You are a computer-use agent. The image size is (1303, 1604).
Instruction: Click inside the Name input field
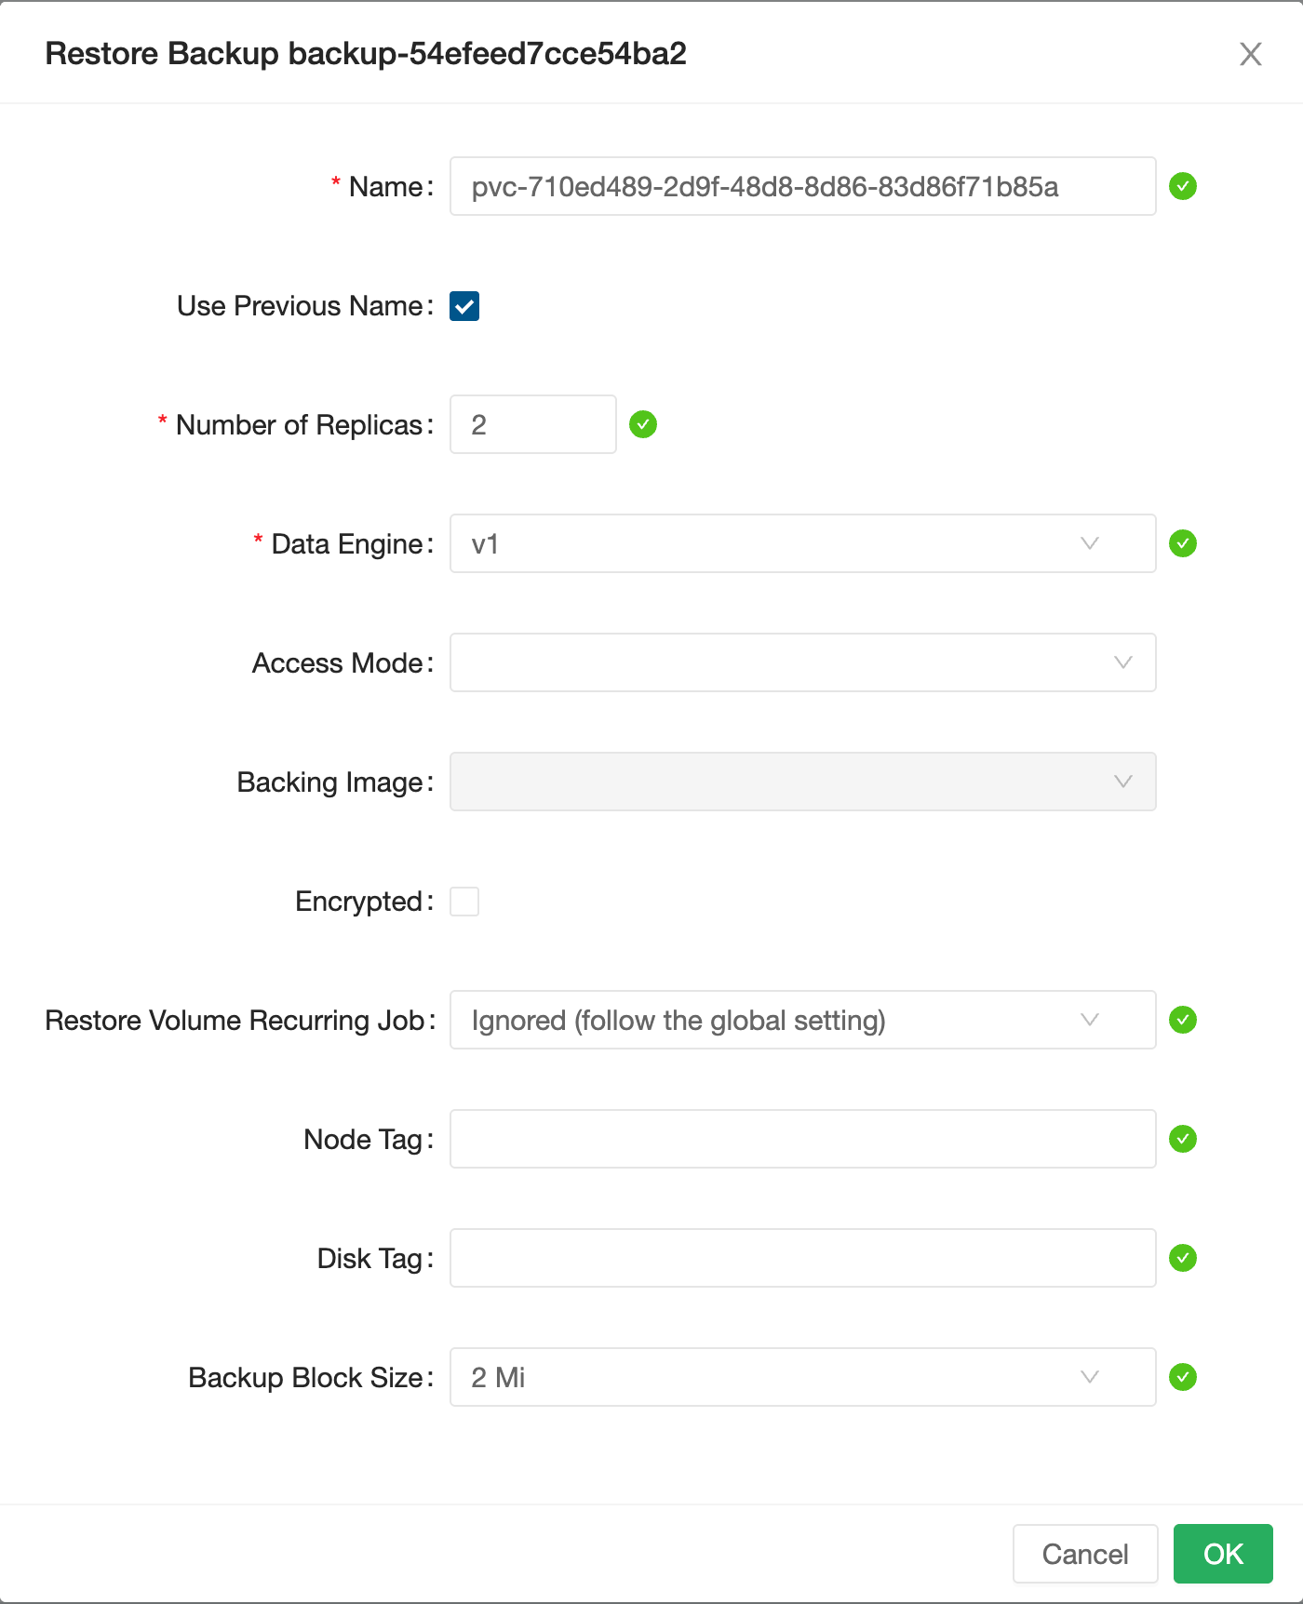[802, 186]
